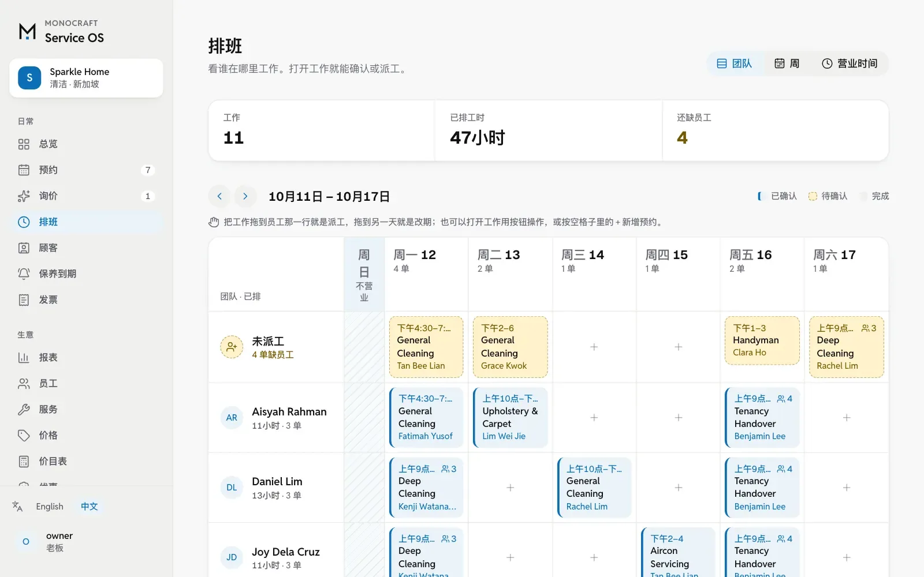Click the 保养到期 bell icon
Image resolution: width=924 pixels, height=577 pixels.
[24, 274]
